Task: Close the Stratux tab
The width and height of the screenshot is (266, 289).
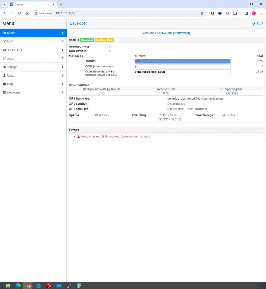Action: click(53, 4)
